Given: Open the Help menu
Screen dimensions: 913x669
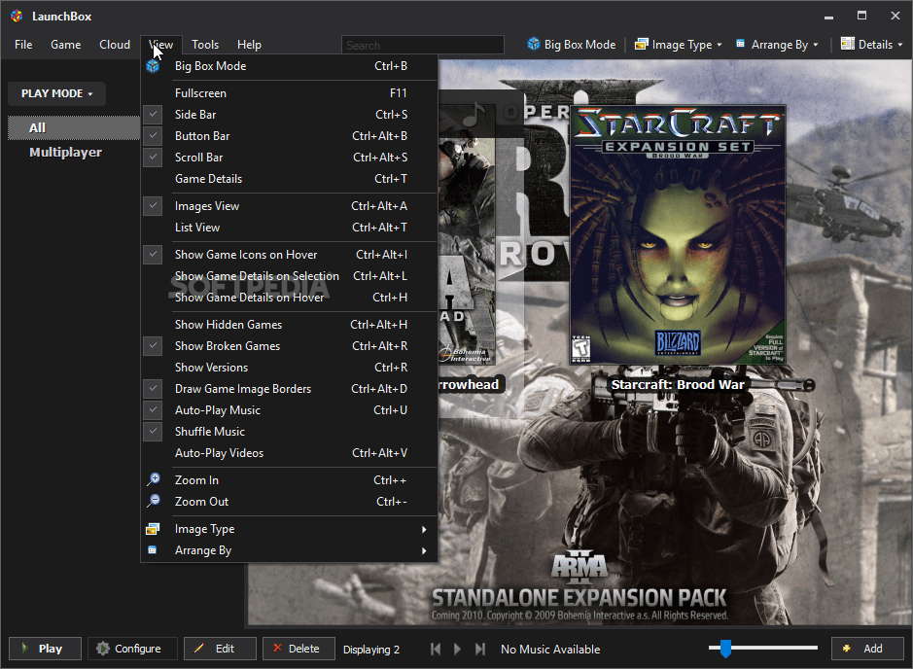Looking at the screenshot, I should click(x=249, y=45).
